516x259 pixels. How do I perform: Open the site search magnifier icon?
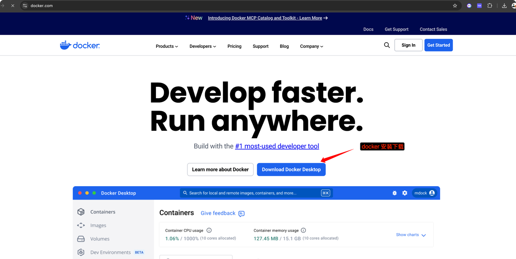[x=387, y=45]
